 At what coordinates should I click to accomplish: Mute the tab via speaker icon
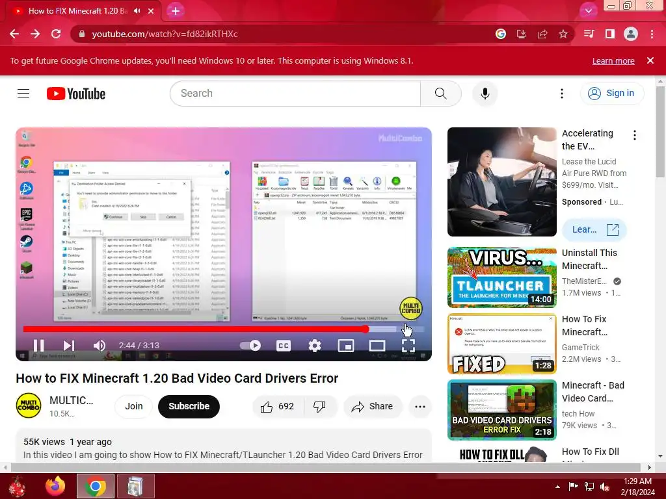coord(137,11)
